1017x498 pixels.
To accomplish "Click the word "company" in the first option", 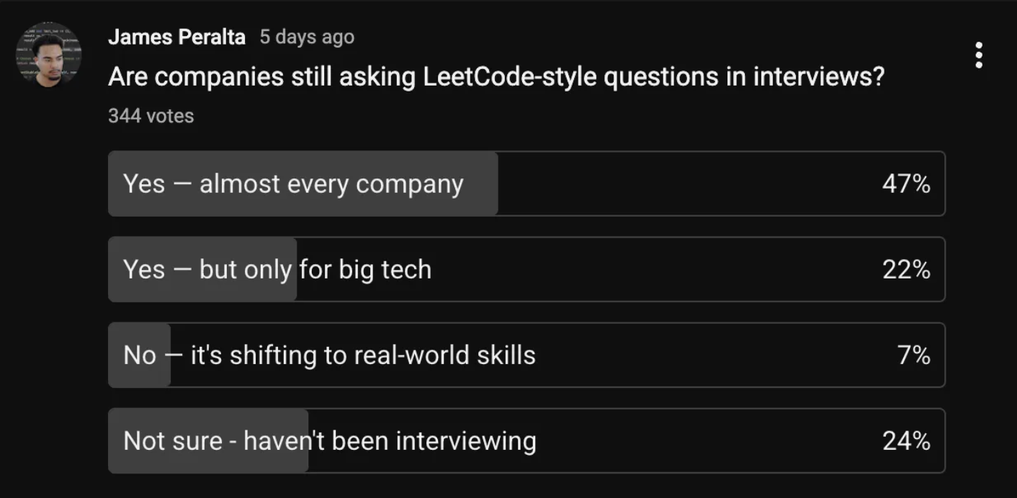I will pyautogui.click(x=409, y=184).
